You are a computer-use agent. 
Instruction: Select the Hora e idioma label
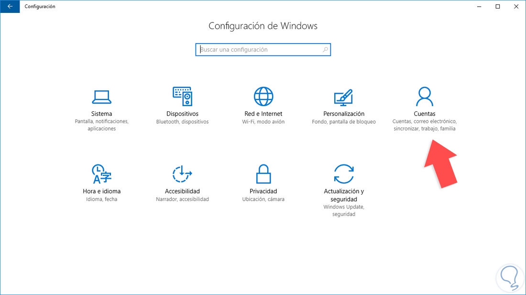pyautogui.click(x=102, y=191)
